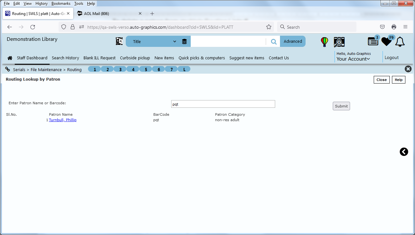The height and width of the screenshot is (235, 415).
Task: Select shortcut pill number 1
Action: 95,69
